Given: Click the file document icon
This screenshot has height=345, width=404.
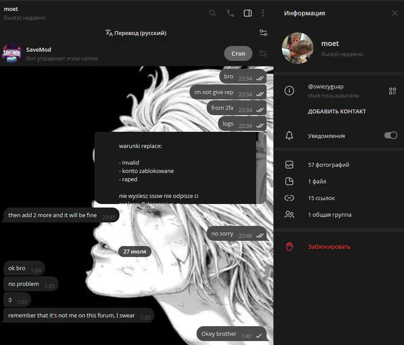Looking at the screenshot, I should pos(289,181).
